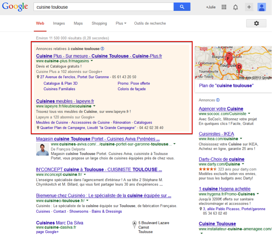Click the +Julie profile link
Image resolution: width=272 pixels, height=235 pixels.
click(211, 7)
